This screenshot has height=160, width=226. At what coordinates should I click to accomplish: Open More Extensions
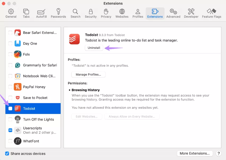pos(195,153)
